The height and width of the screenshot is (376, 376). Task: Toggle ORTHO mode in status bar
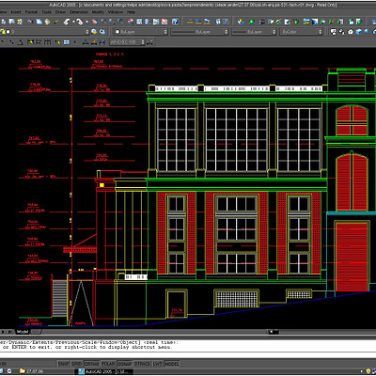(x=92, y=364)
